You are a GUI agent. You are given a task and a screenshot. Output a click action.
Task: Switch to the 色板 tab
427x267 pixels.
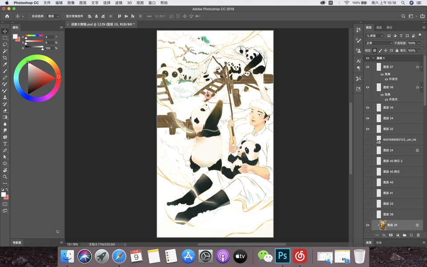click(x=379, y=243)
